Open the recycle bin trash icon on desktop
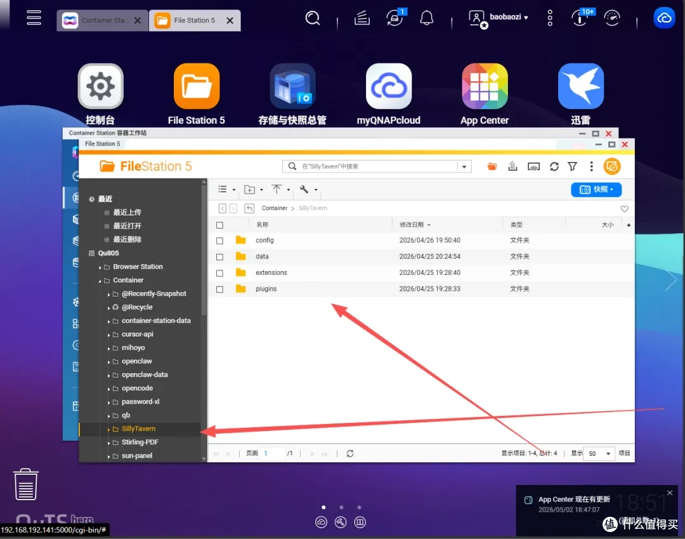 [26, 484]
